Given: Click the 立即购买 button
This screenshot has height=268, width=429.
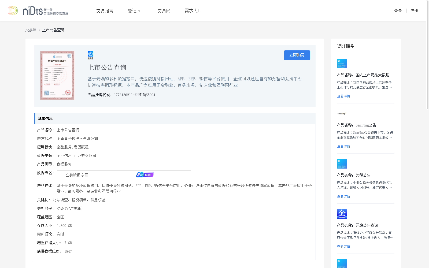Looking at the screenshot, I should [297, 55].
